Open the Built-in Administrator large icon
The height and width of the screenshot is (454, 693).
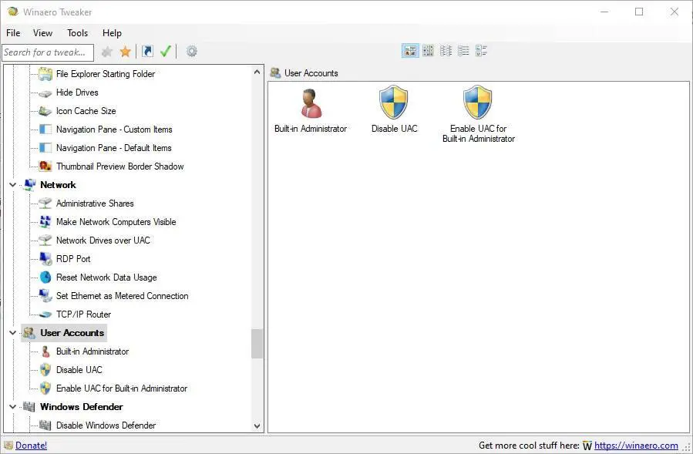311,110
